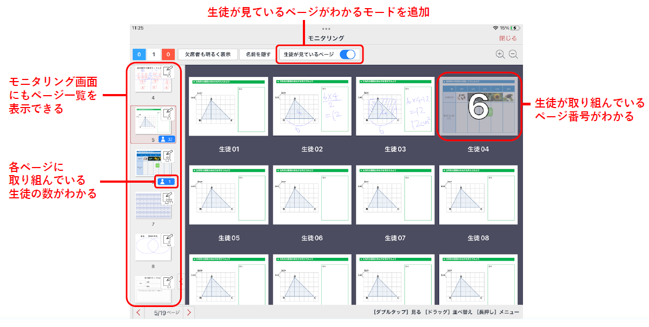Tap the student count badge showing 32
Image resolution: width=649 pixels, height=327 pixels.
[x=167, y=139]
